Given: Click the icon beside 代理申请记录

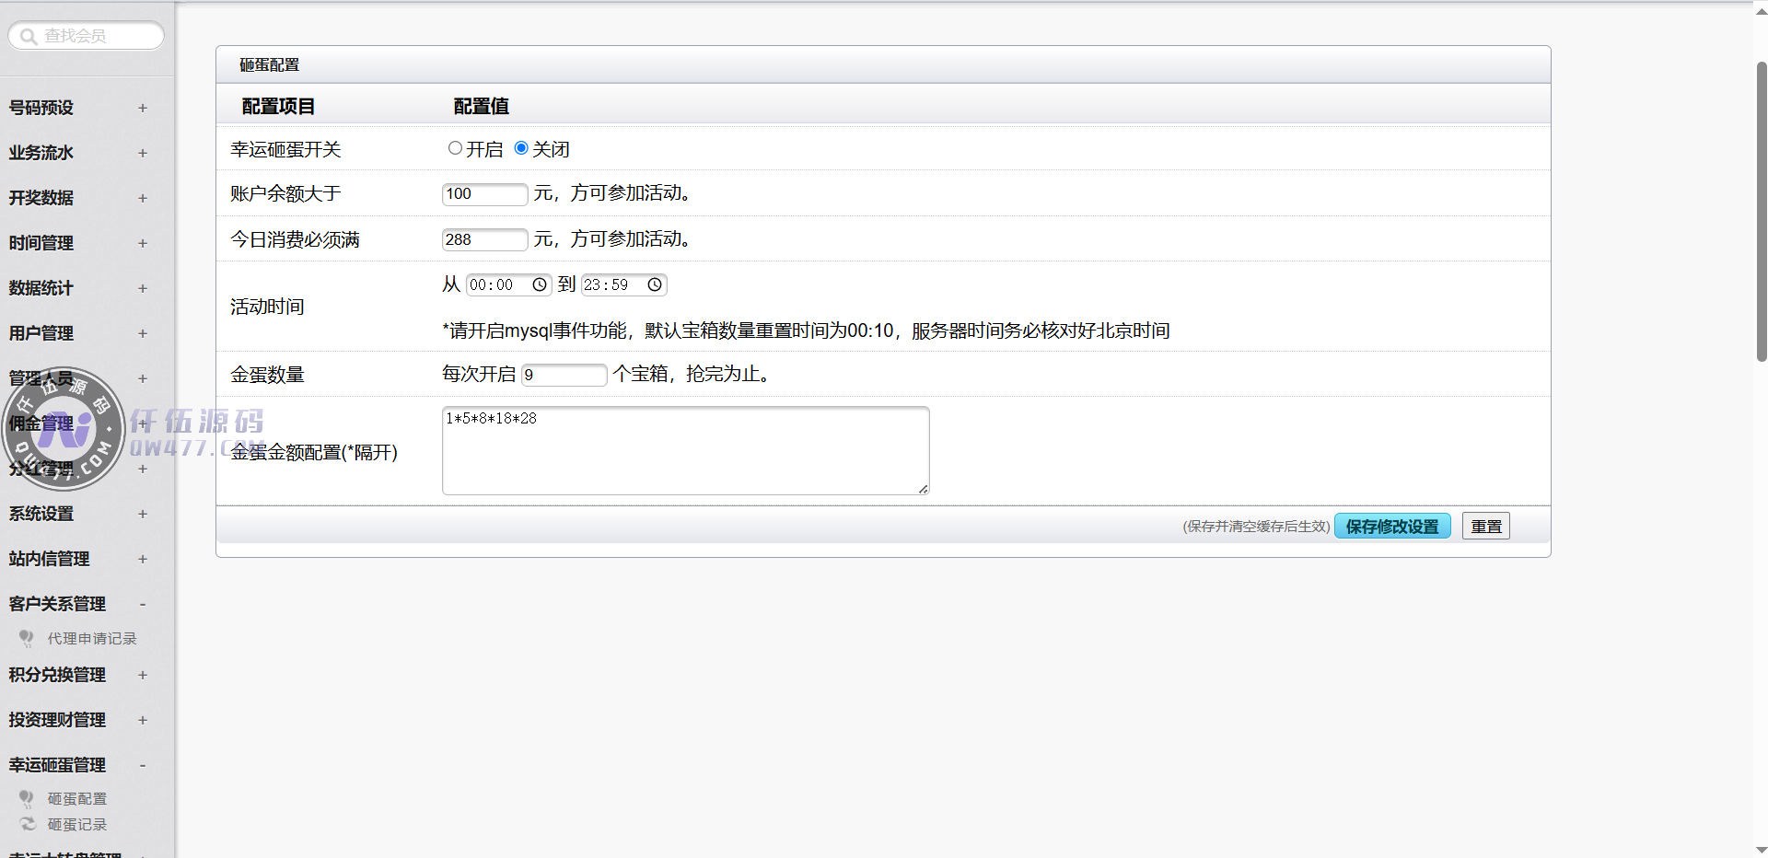Looking at the screenshot, I should point(27,638).
